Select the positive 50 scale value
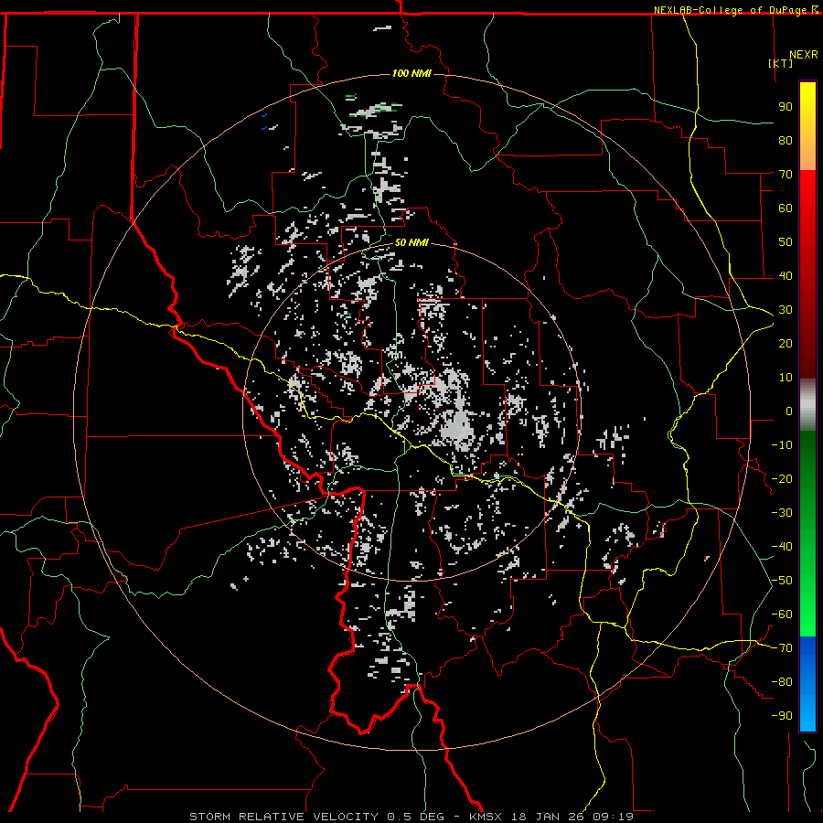The height and width of the screenshot is (823, 823). tap(786, 242)
